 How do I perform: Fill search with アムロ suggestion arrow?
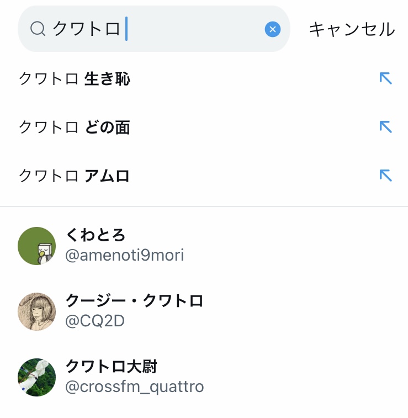click(x=385, y=176)
